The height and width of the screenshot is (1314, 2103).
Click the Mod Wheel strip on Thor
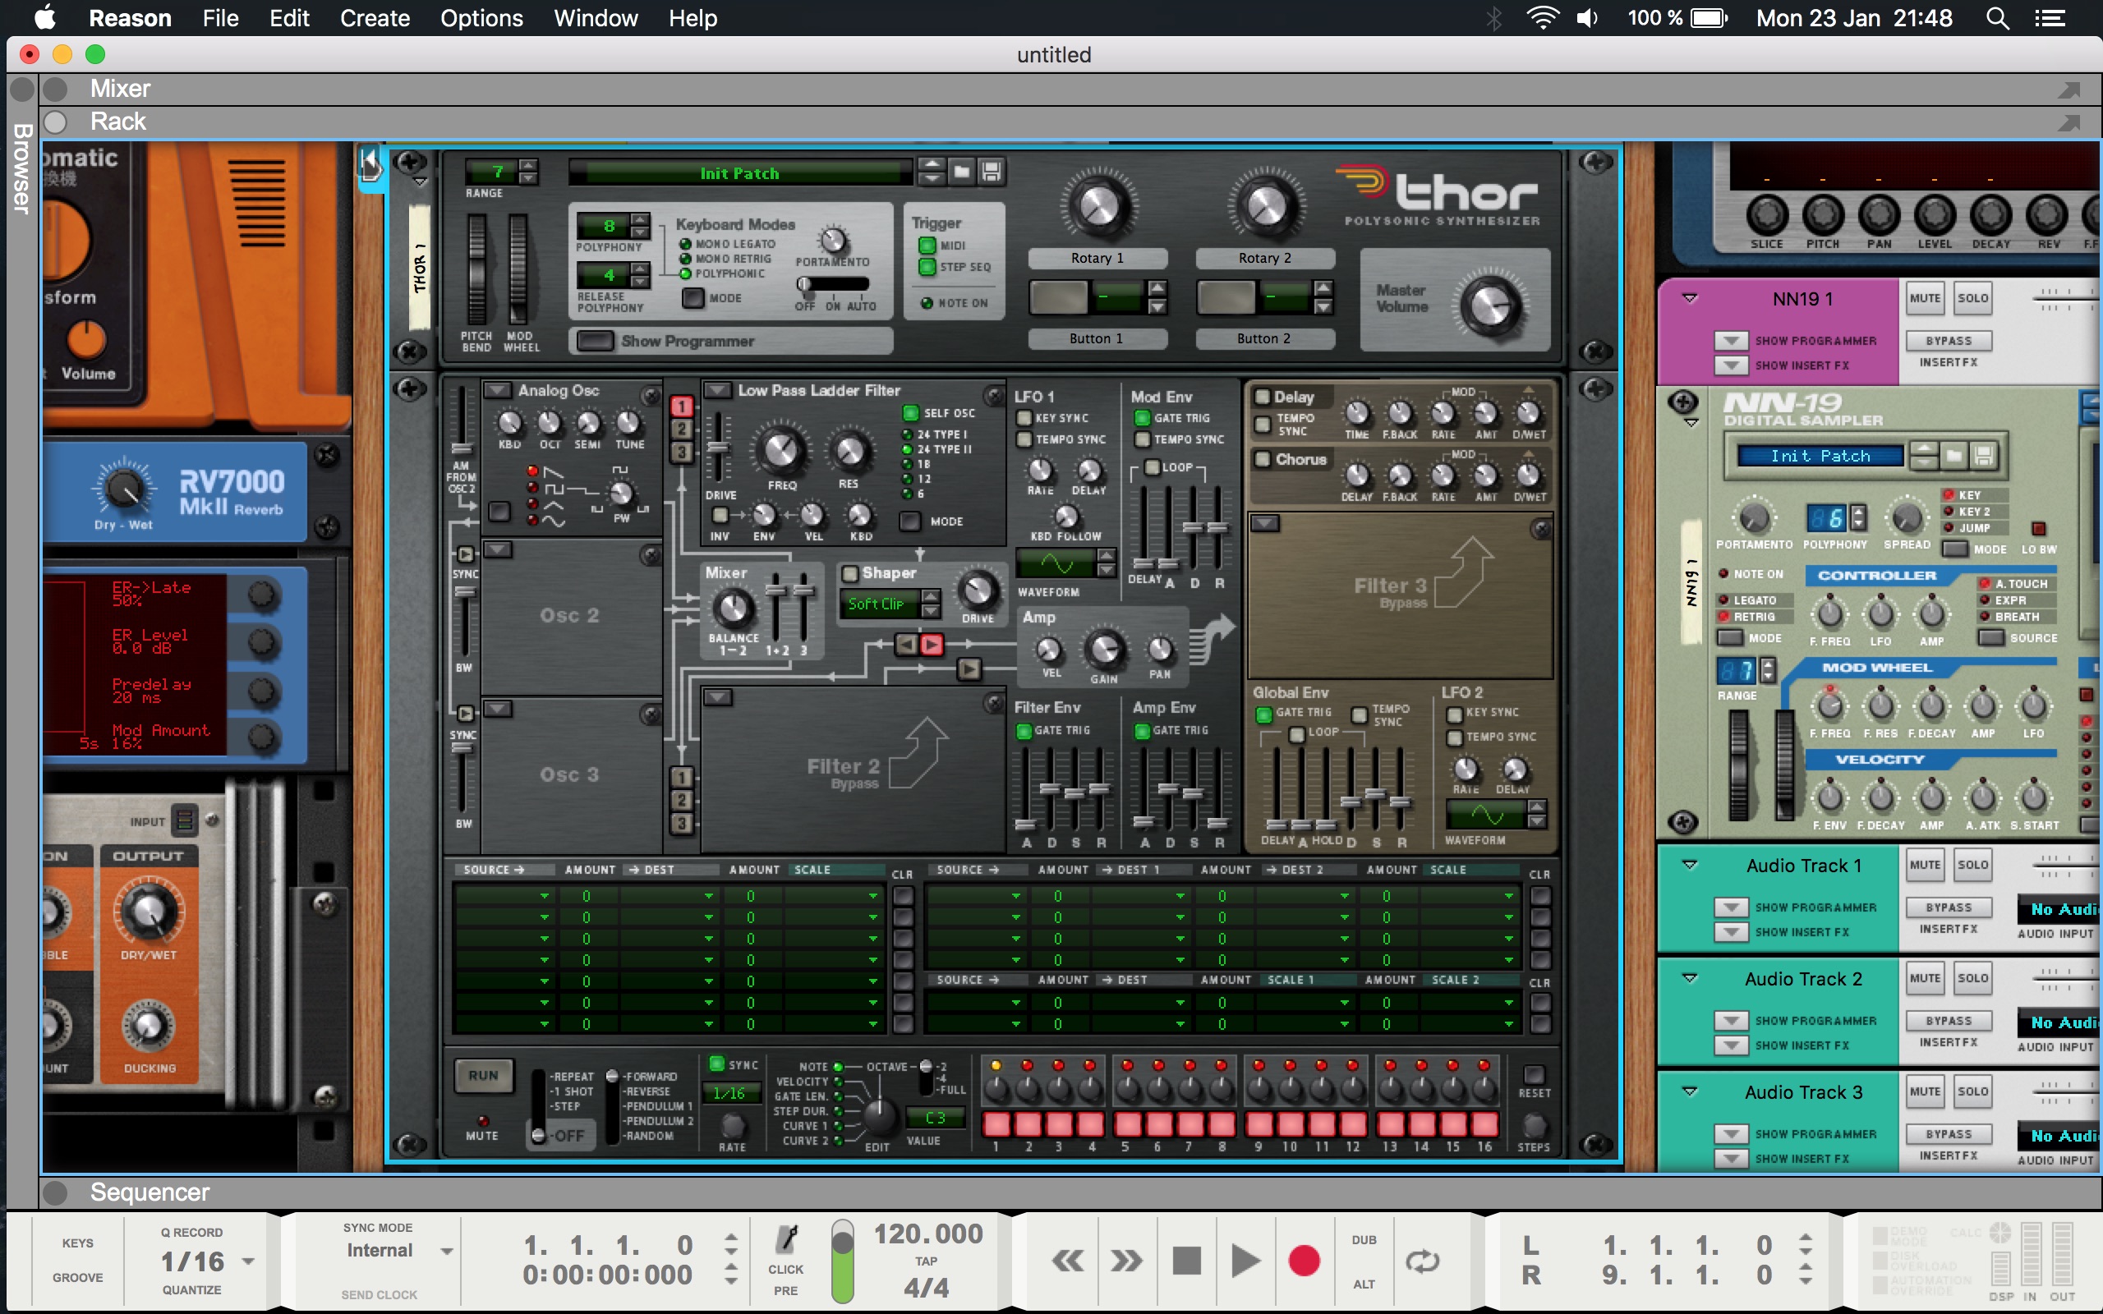click(518, 269)
